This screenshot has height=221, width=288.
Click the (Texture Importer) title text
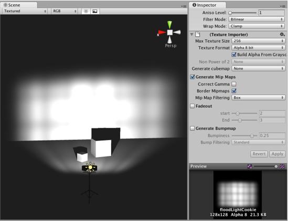[x=229, y=34]
